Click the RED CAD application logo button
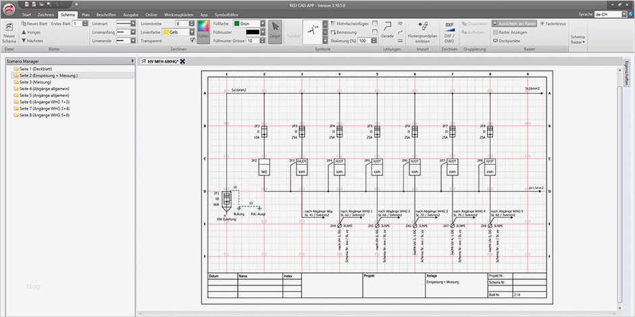Viewport: 635px width, 317px height. pyautogui.click(x=10, y=9)
